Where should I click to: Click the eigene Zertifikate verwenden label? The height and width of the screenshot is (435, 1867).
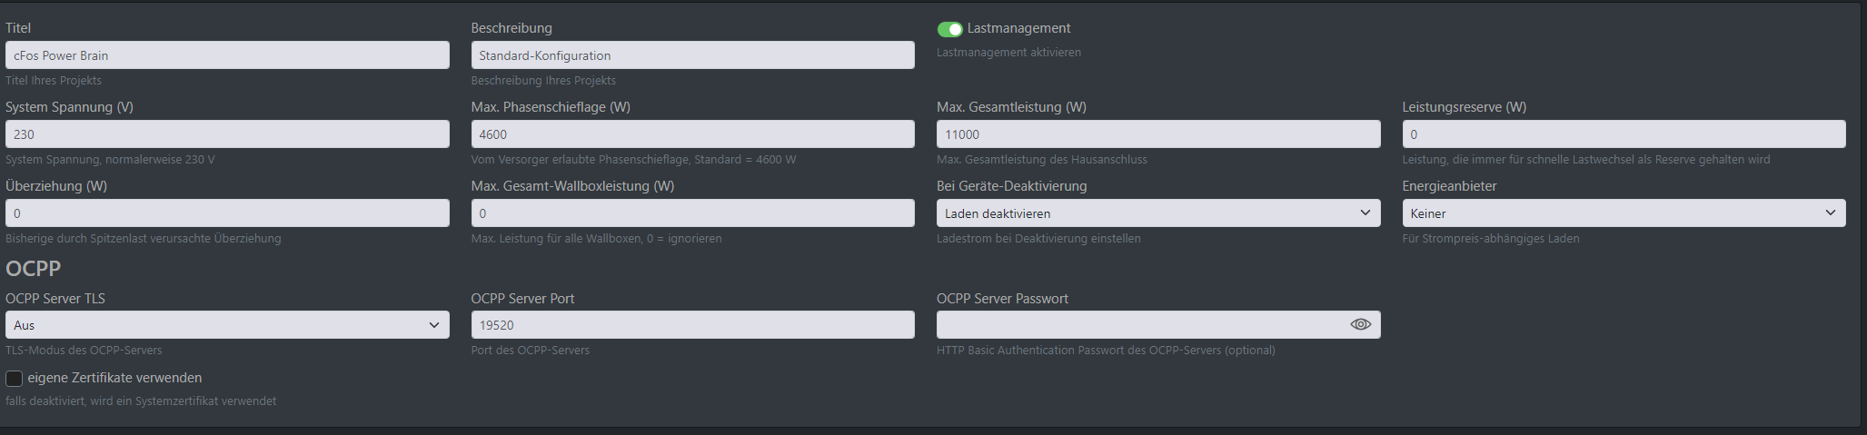[114, 378]
